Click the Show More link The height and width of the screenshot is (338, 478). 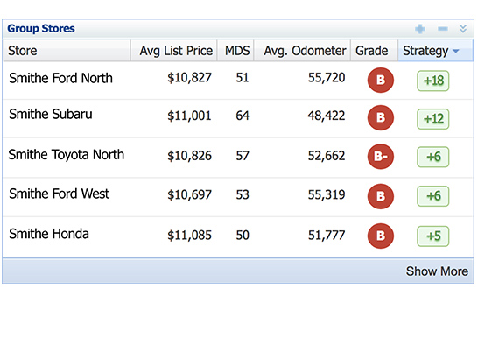pyautogui.click(x=437, y=271)
